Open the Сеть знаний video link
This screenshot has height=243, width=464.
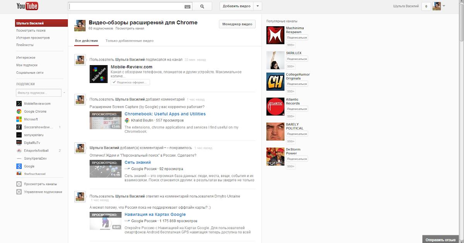click(138, 162)
